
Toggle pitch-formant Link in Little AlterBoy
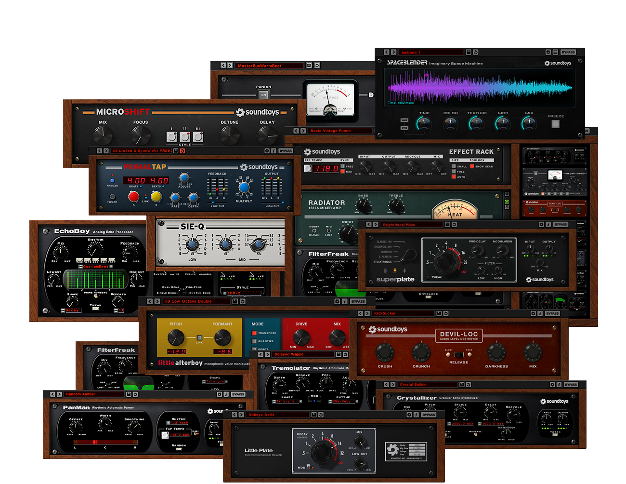(199, 337)
